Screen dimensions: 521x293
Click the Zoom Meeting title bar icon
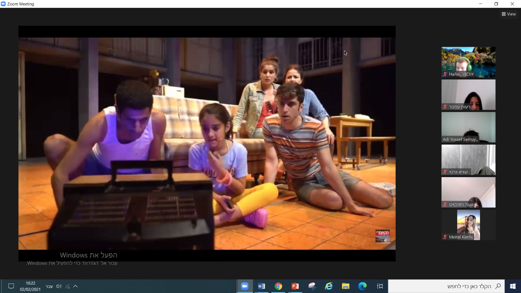pyautogui.click(x=3, y=4)
